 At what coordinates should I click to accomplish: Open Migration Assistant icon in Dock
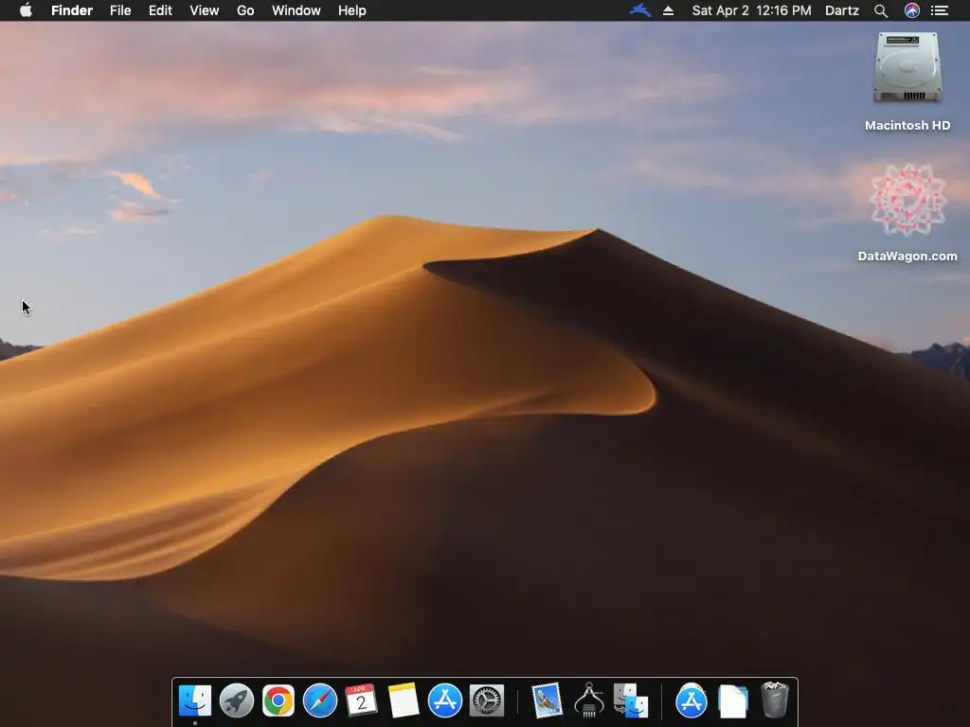[630, 700]
